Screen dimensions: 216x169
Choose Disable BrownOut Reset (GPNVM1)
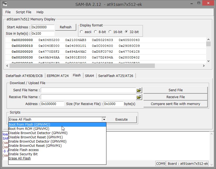pos(57,137)
